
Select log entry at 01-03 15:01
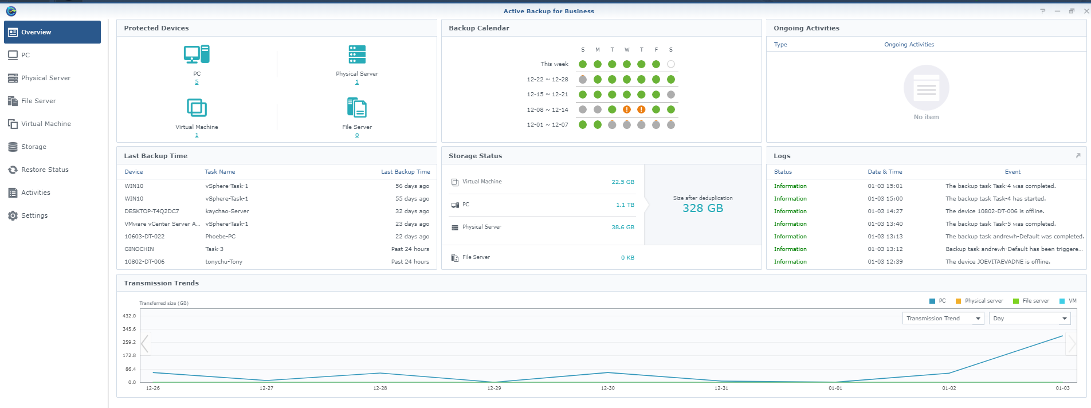(927, 186)
